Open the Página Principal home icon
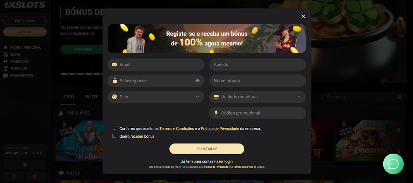Screen dimensions: 413x183 click(6, 48)
